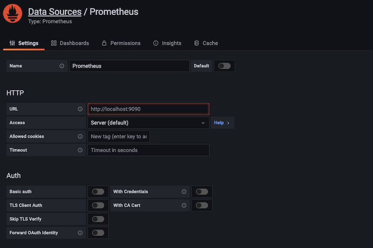Screen dimensions: 373x248
Task: Click the info icon next to Name
Action: (62, 66)
